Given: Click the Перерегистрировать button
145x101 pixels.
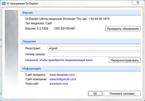Looking at the screenshot, I should (125, 60).
